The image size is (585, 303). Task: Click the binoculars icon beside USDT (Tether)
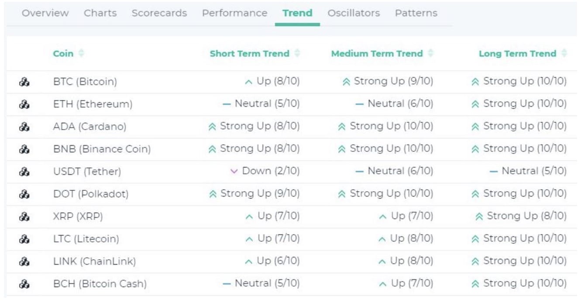[24, 172]
